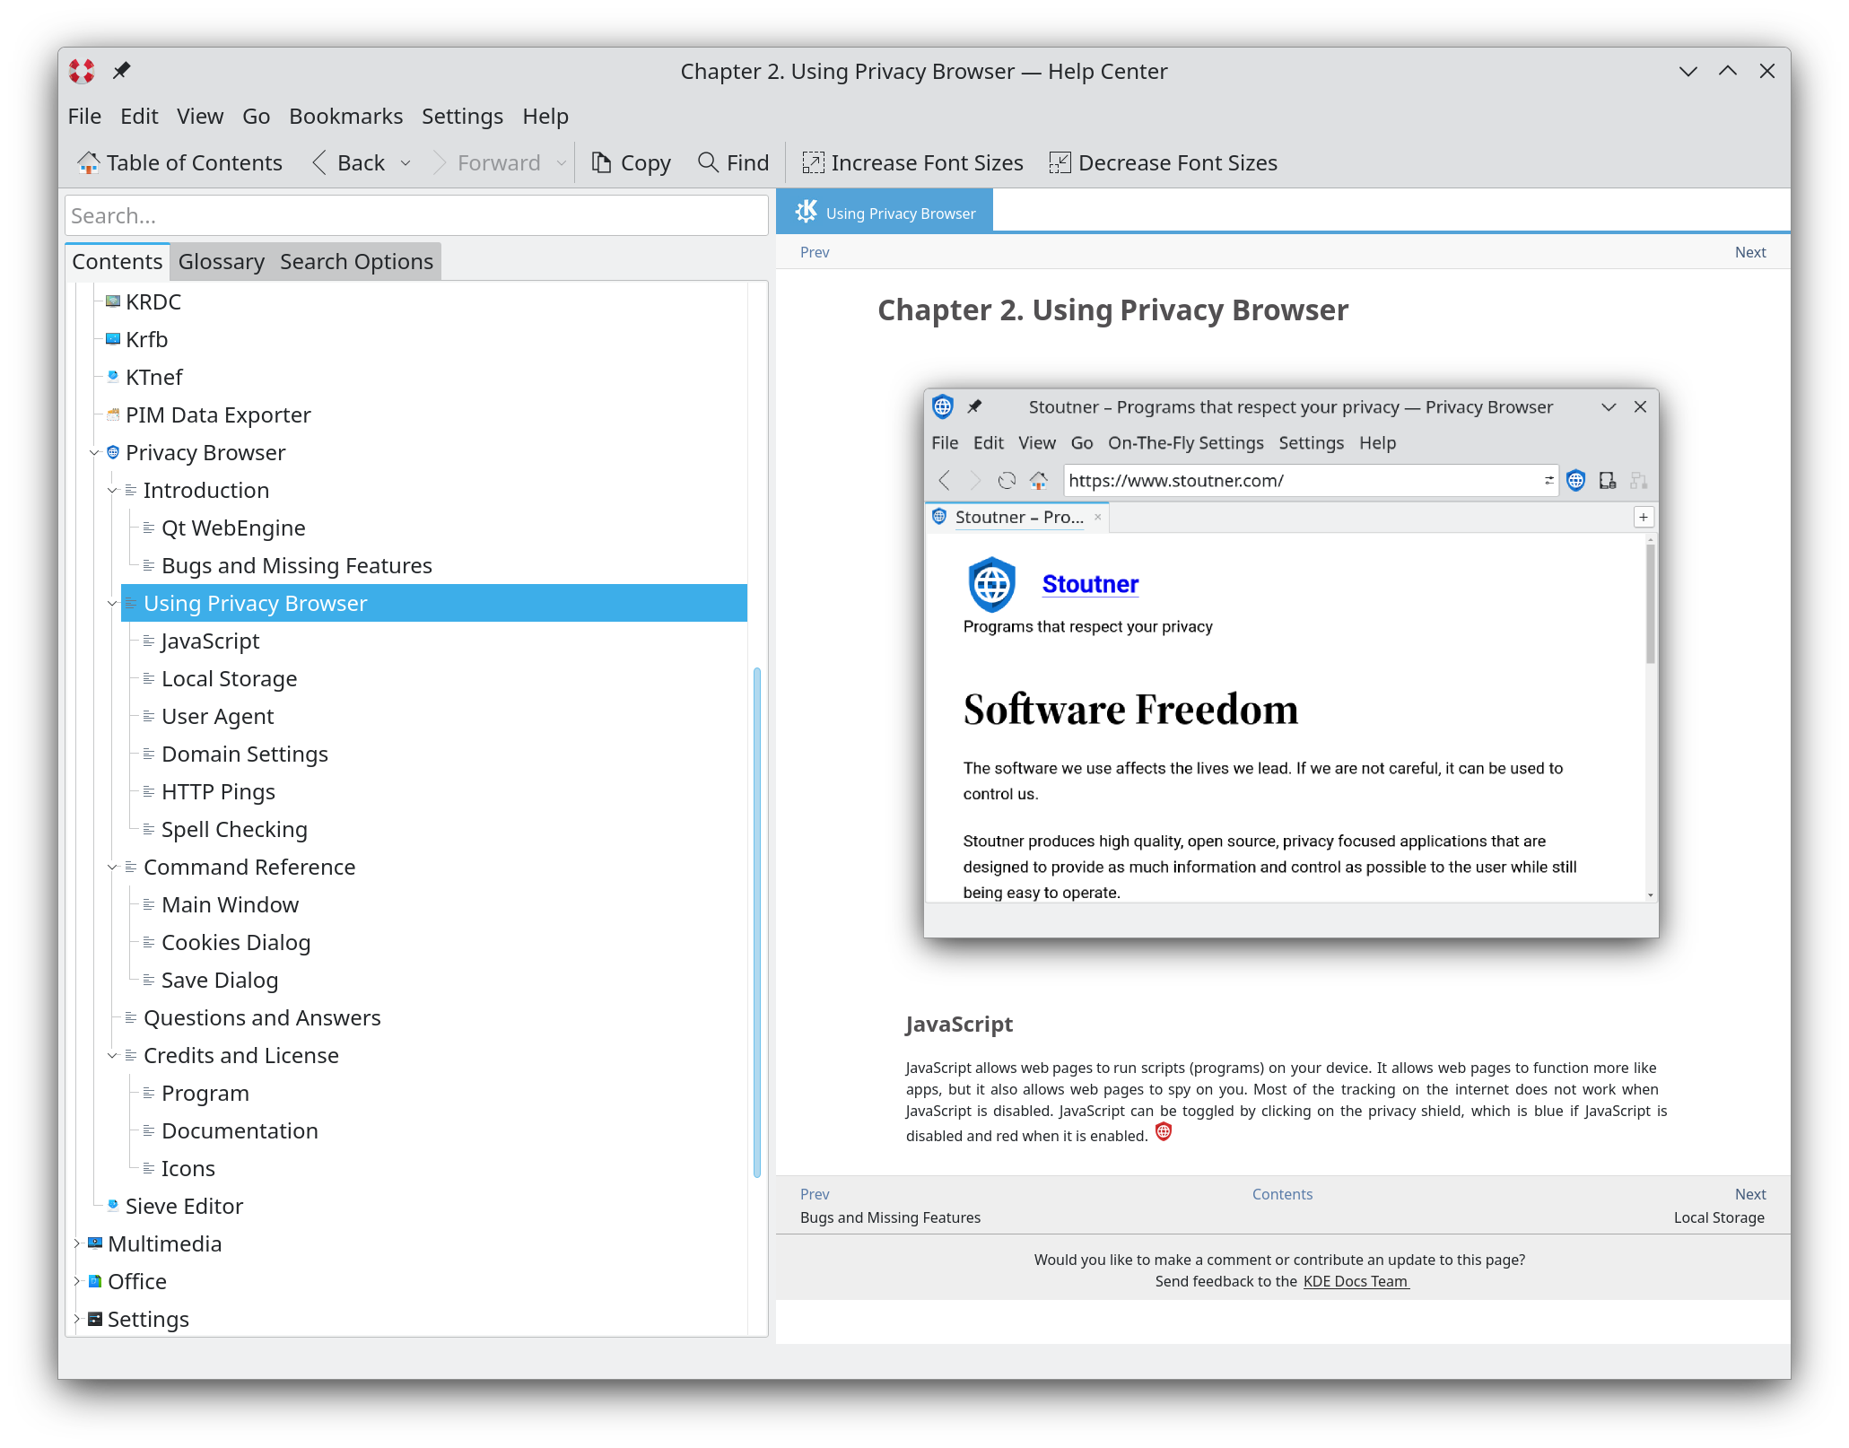Collapse the Command Reference tree node

click(112, 868)
